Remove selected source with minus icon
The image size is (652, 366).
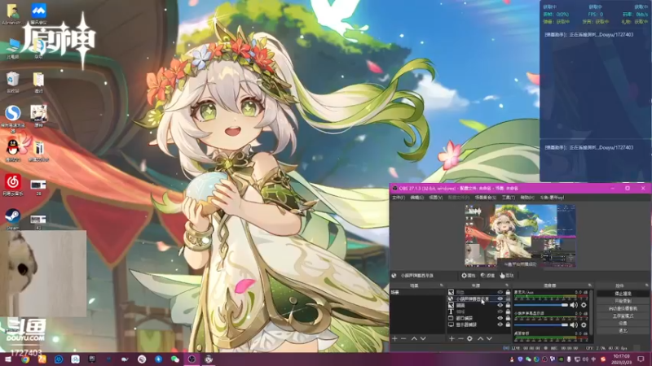tap(460, 338)
